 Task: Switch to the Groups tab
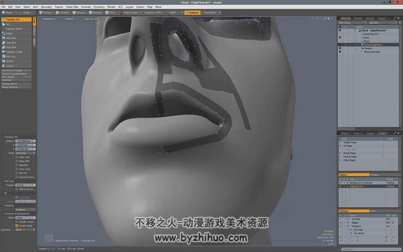(x=370, y=18)
